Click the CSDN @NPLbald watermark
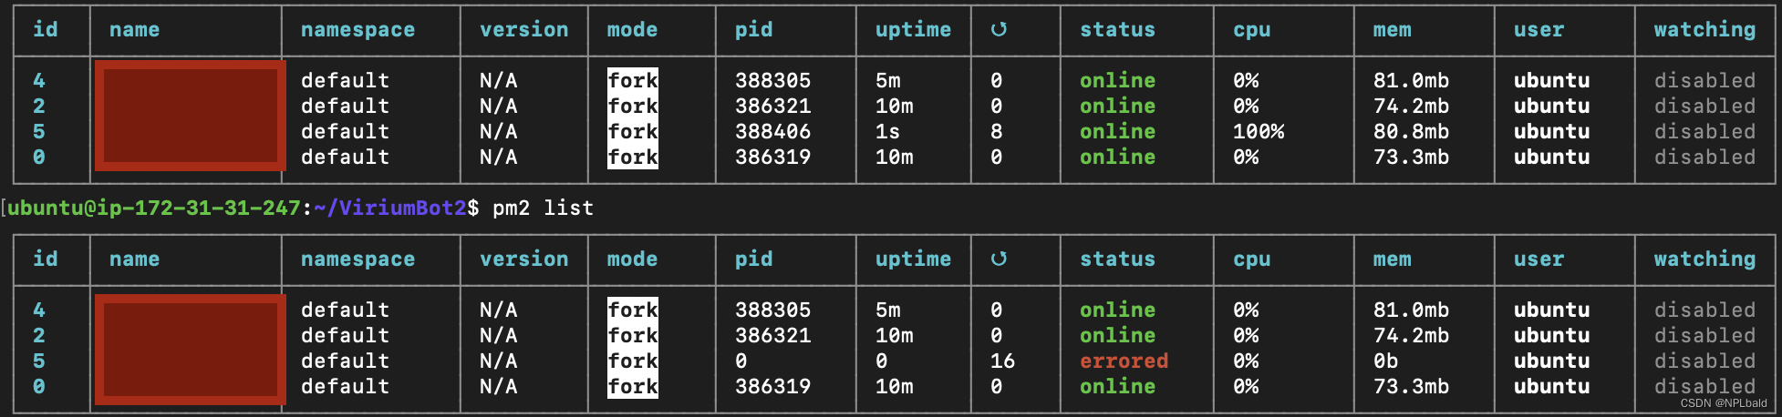Image resolution: width=1782 pixels, height=417 pixels. click(1723, 403)
